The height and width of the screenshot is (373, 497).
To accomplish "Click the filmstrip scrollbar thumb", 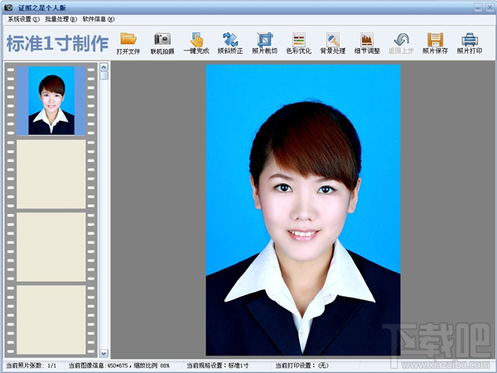I will (104, 75).
